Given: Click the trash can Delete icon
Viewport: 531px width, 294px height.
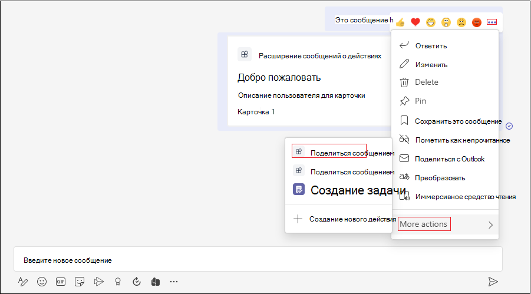Looking at the screenshot, I should coord(404,82).
